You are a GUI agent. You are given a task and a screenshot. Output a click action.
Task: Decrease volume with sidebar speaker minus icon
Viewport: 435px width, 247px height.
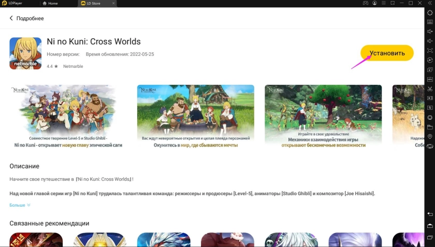tap(430, 41)
